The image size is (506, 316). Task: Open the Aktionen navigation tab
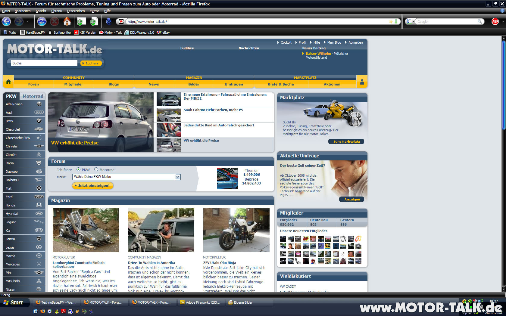point(332,84)
